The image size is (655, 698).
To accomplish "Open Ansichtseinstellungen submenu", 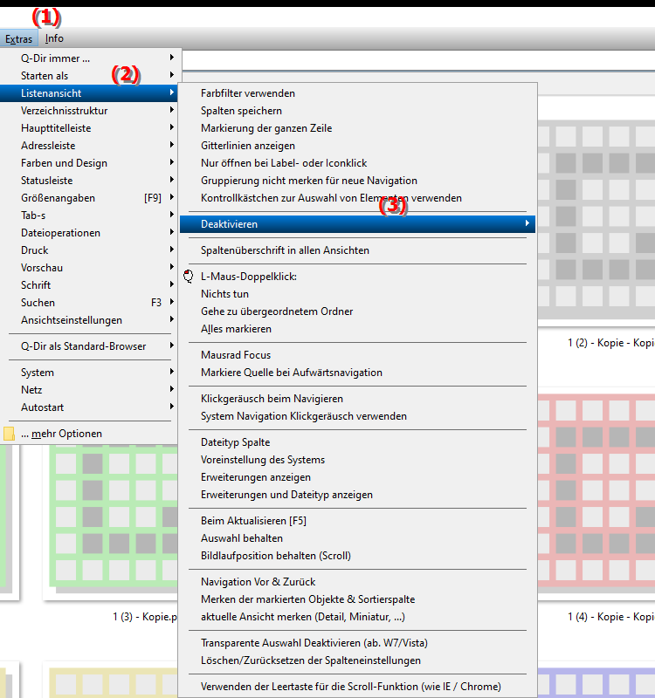I will click(x=89, y=320).
